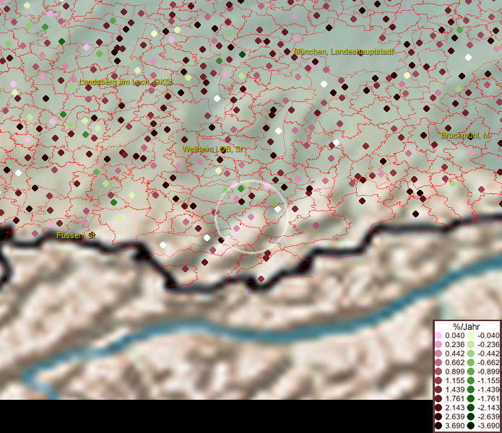Select the legend value 1.155
Screen dimensions: 502x433
[x=454, y=380]
